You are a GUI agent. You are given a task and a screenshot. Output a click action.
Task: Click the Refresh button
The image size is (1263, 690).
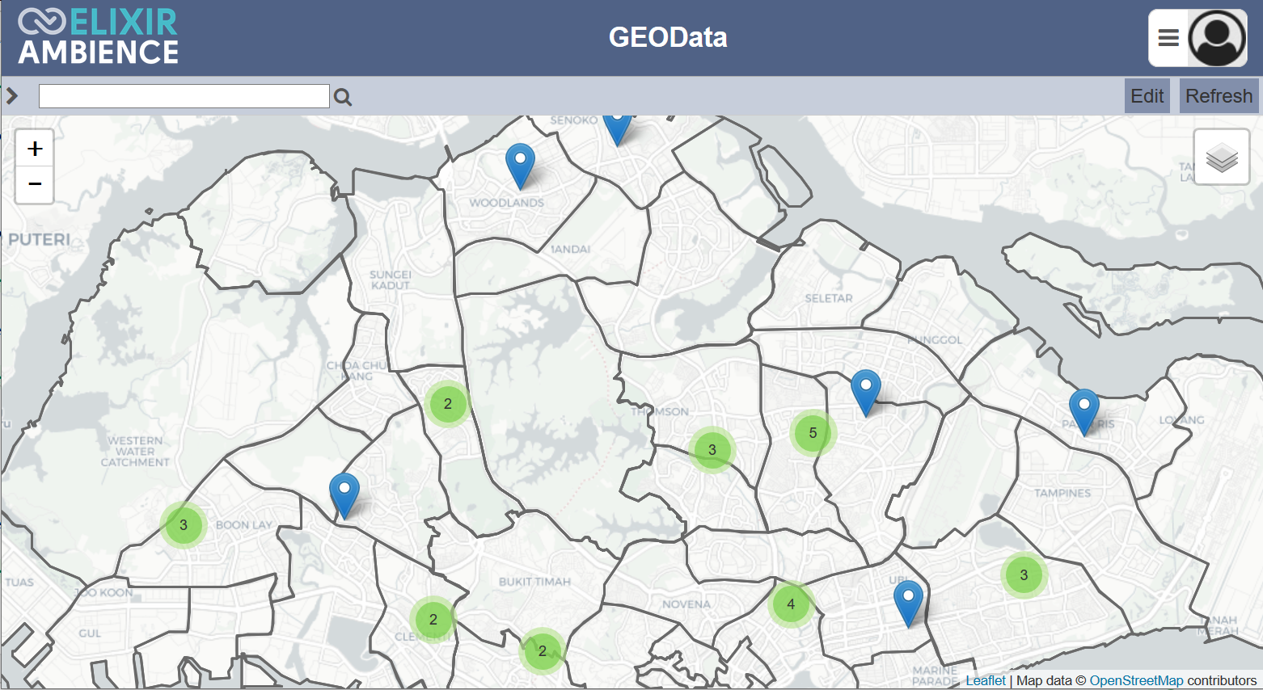(1219, 96)
